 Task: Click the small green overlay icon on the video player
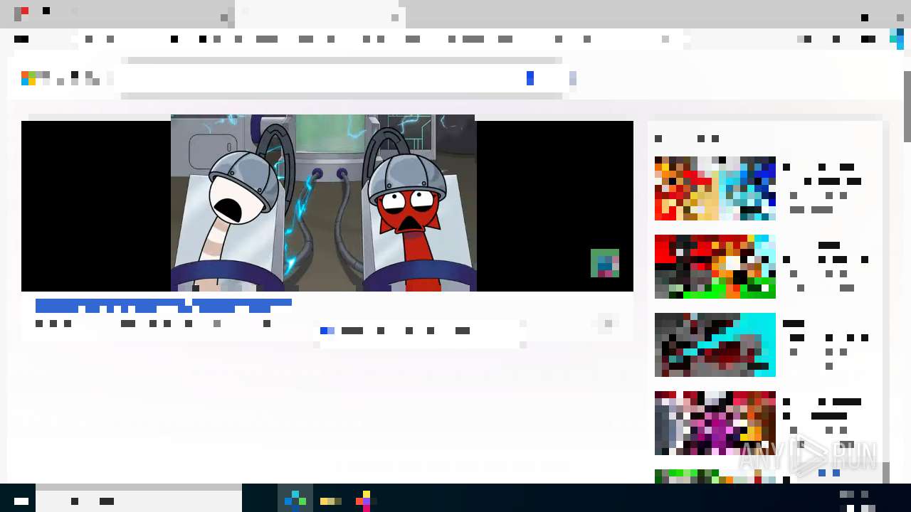(605, 263)
